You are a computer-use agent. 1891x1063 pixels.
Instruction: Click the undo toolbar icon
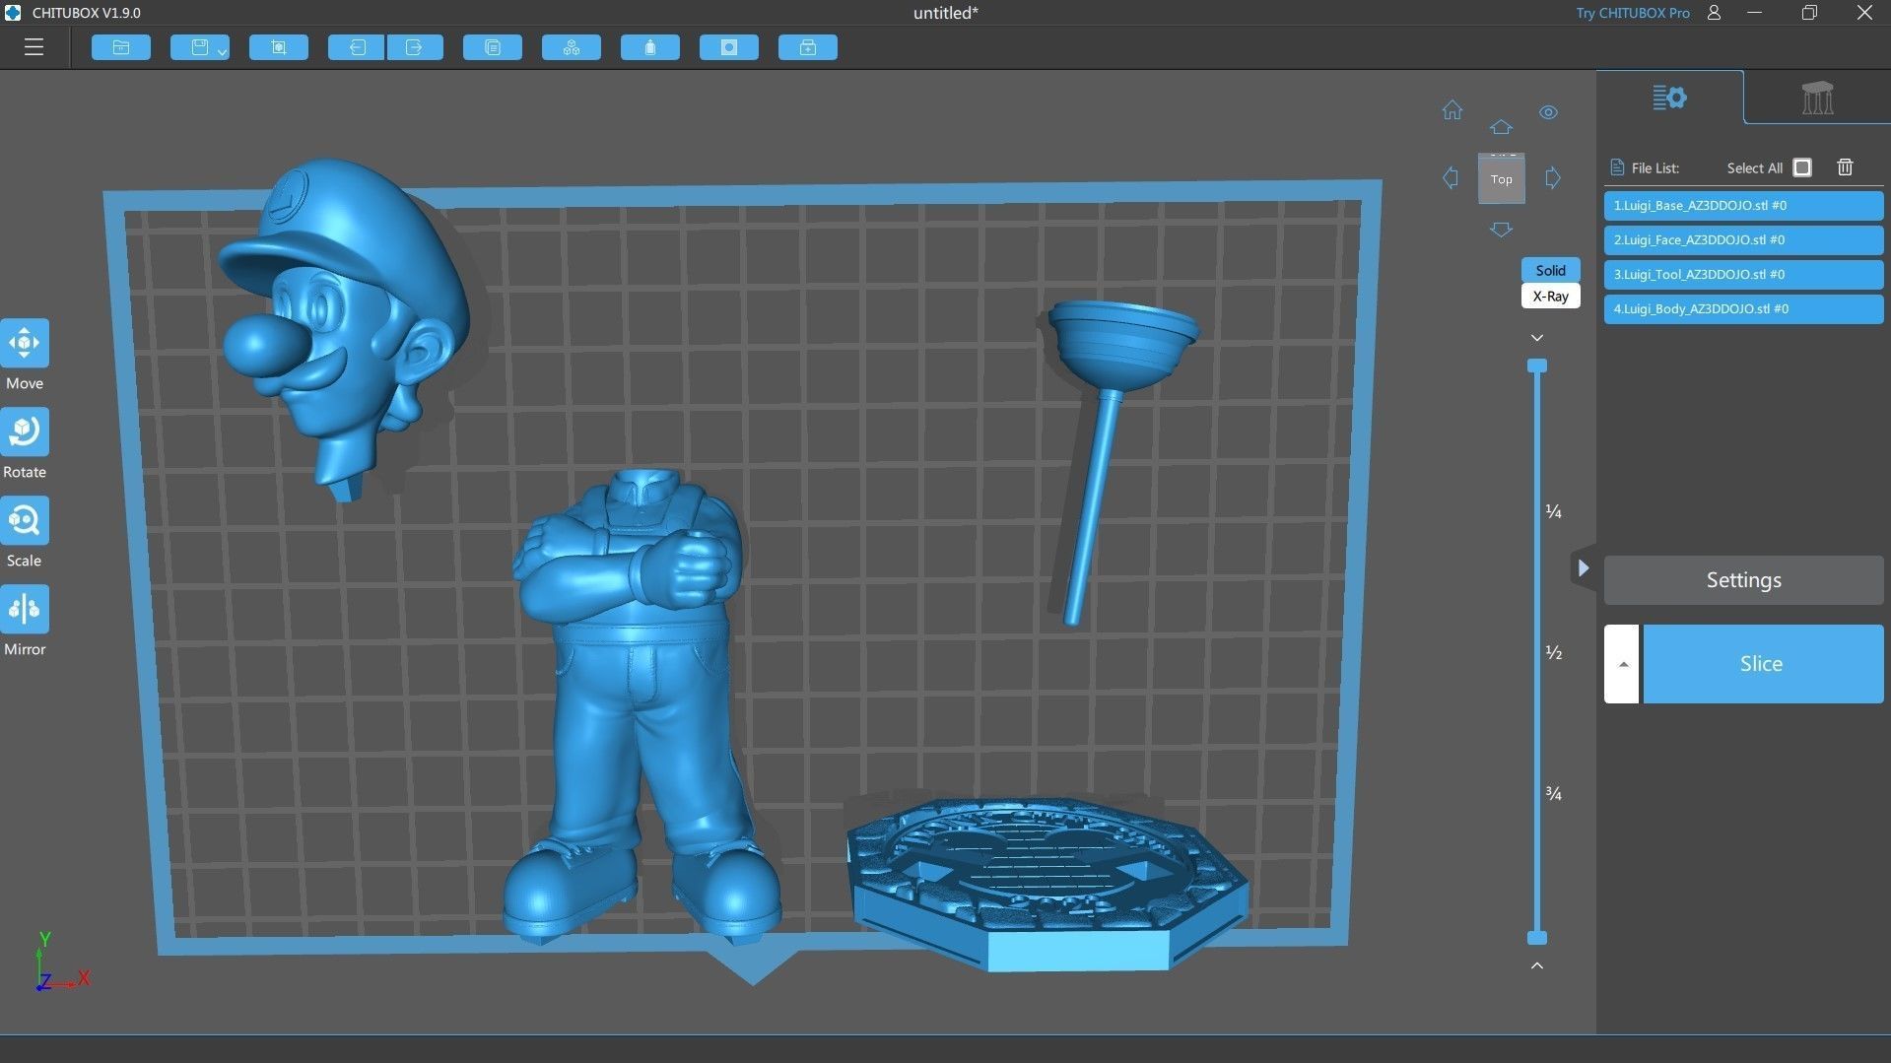356,47
